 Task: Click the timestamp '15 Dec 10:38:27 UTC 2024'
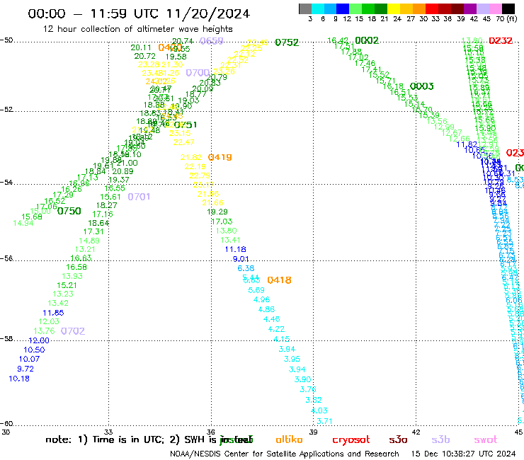463,454
